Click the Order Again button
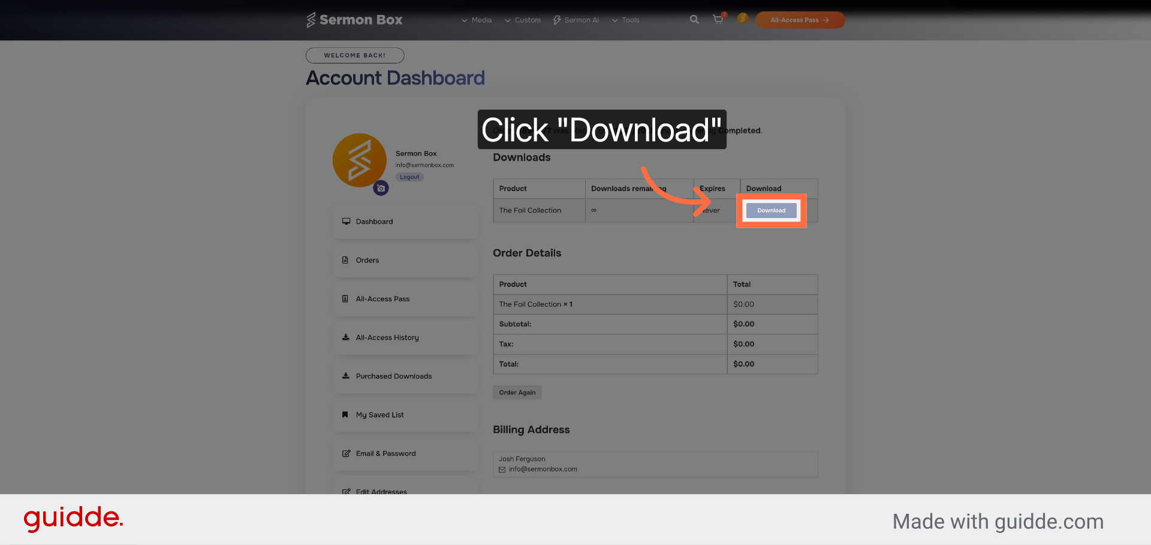1151x545 pixels. pos(517,392)
